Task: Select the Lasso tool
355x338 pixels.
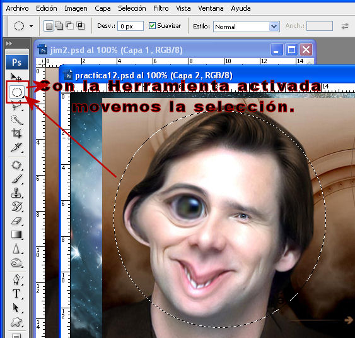Action: 16,106
